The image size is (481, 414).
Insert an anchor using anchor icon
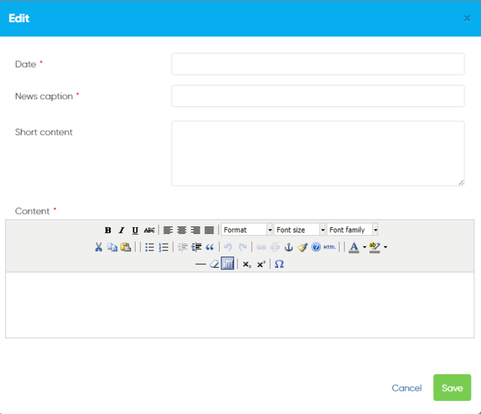(x=289, y=247)
